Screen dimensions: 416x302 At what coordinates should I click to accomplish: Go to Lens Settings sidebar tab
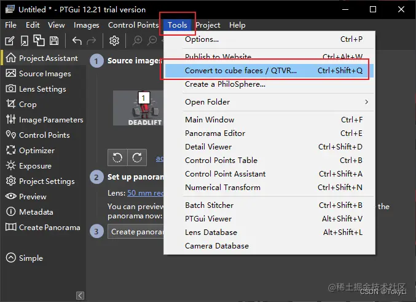43,89
